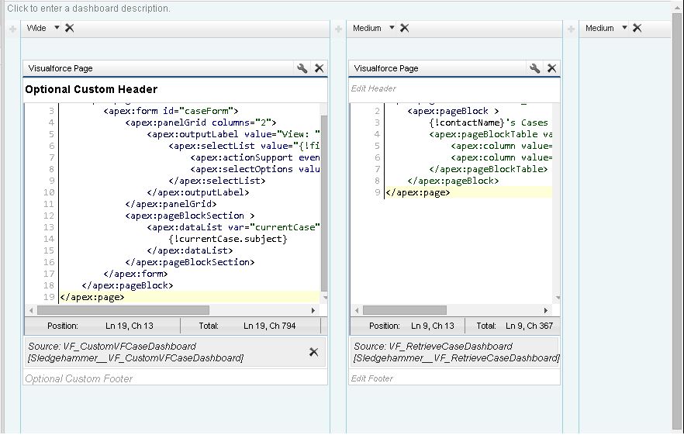Click the apex:outputLabel value="View: line
This screenshot has width=684, height=435.
[x=233, y=134]
